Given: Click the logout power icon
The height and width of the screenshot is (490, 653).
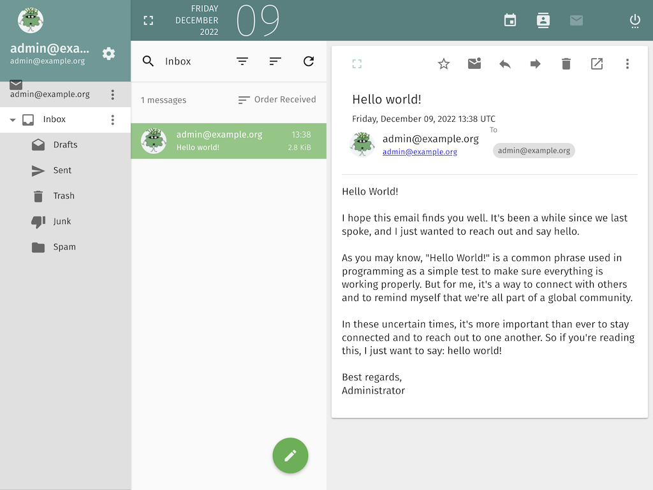Looking at the screenshot, I should (x=635, y=20).
